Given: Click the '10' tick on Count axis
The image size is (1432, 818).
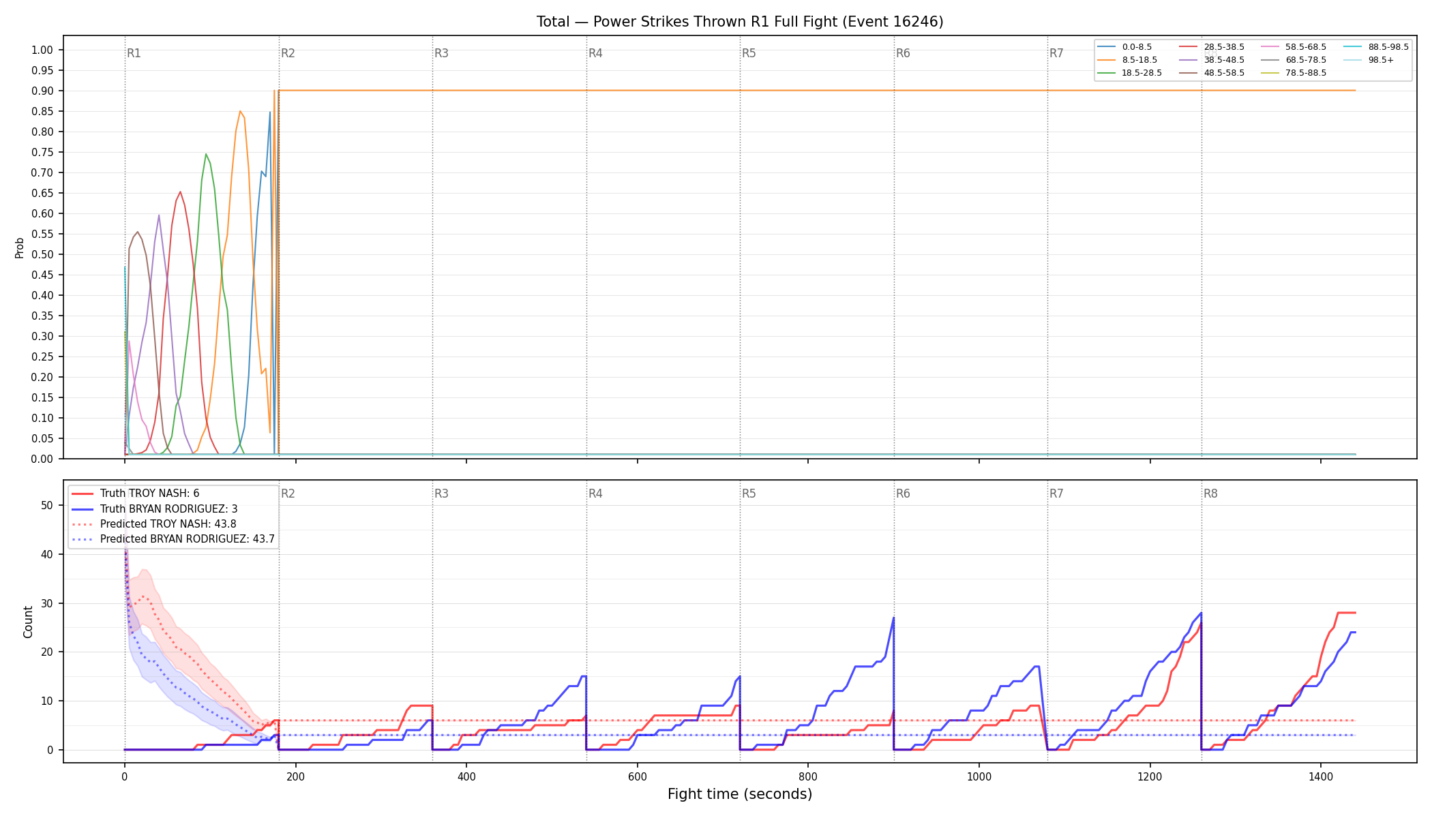Looking at the screenshot, I should 47,701.
